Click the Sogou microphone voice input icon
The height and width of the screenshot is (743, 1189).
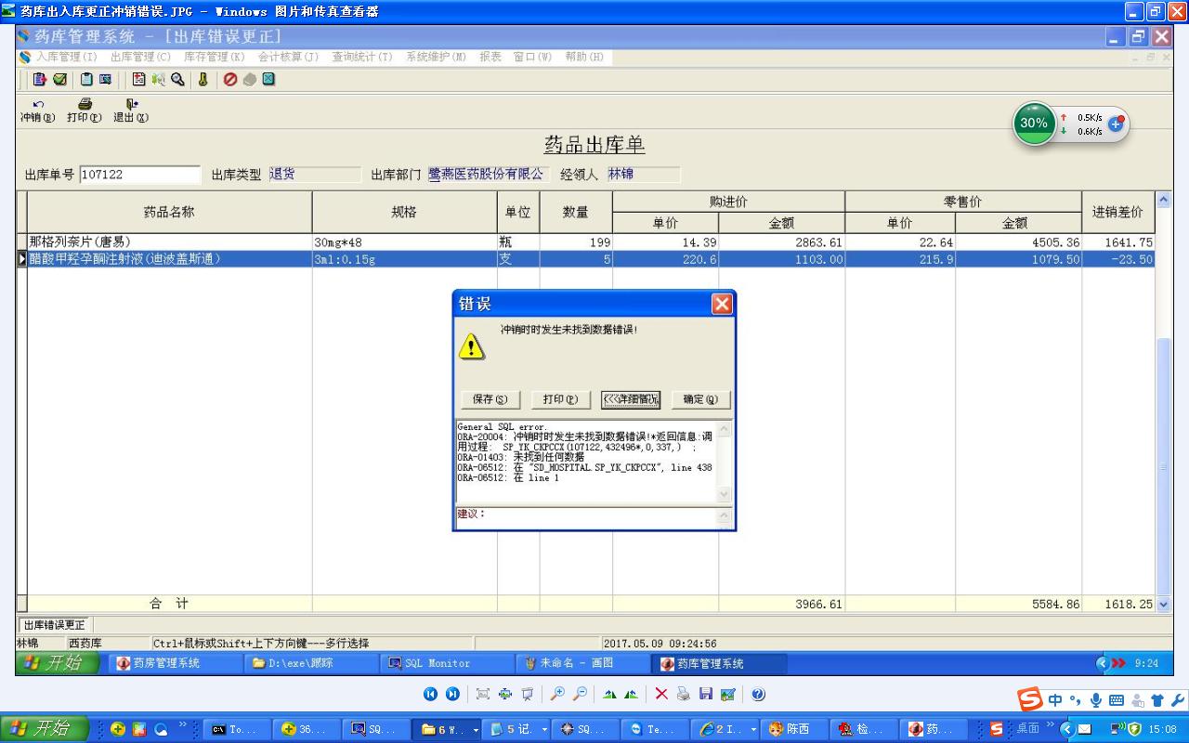1096,700
